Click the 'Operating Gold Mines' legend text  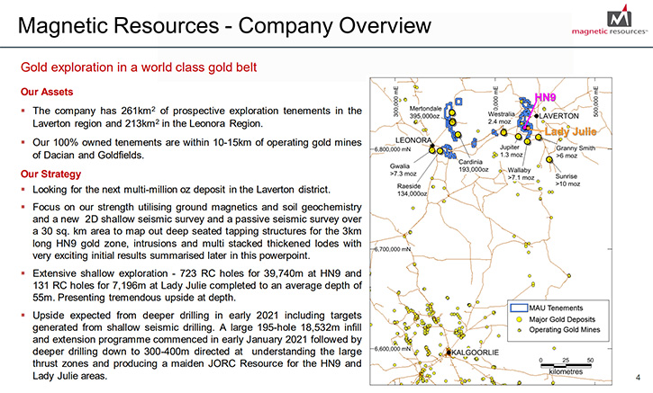click(x=565, y=330)
